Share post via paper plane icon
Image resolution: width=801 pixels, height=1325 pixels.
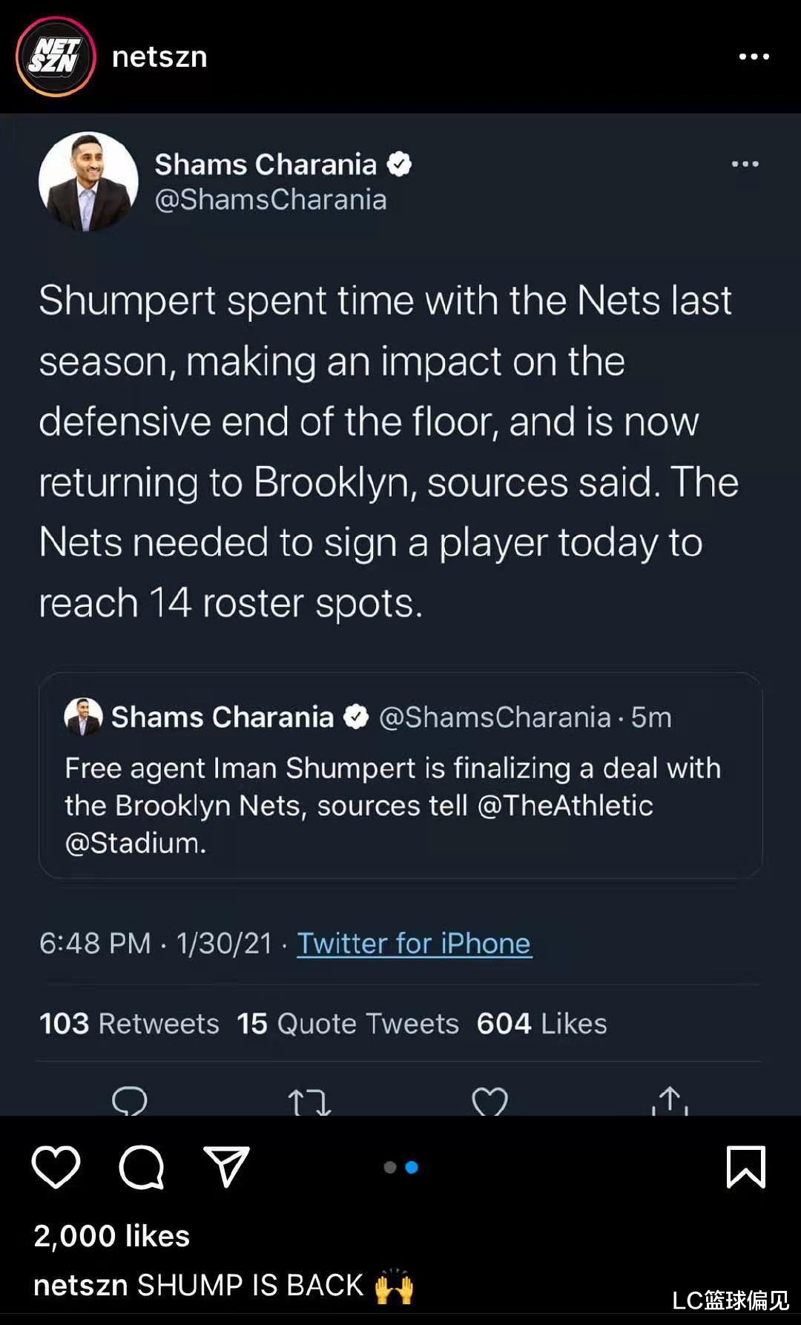click(226, 1167)
